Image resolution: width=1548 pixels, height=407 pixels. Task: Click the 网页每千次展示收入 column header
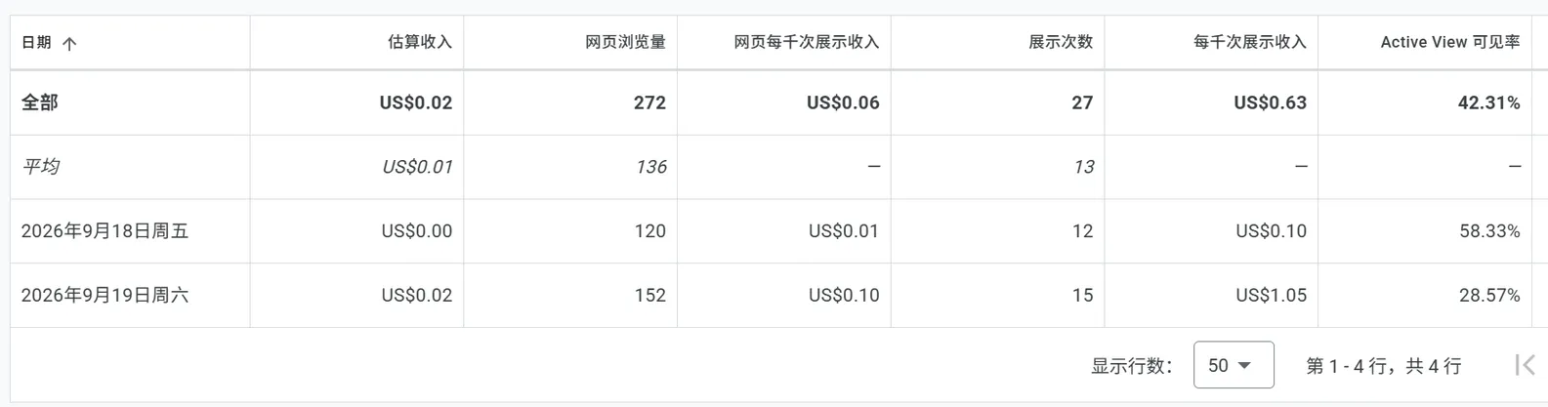click(807, 42)
